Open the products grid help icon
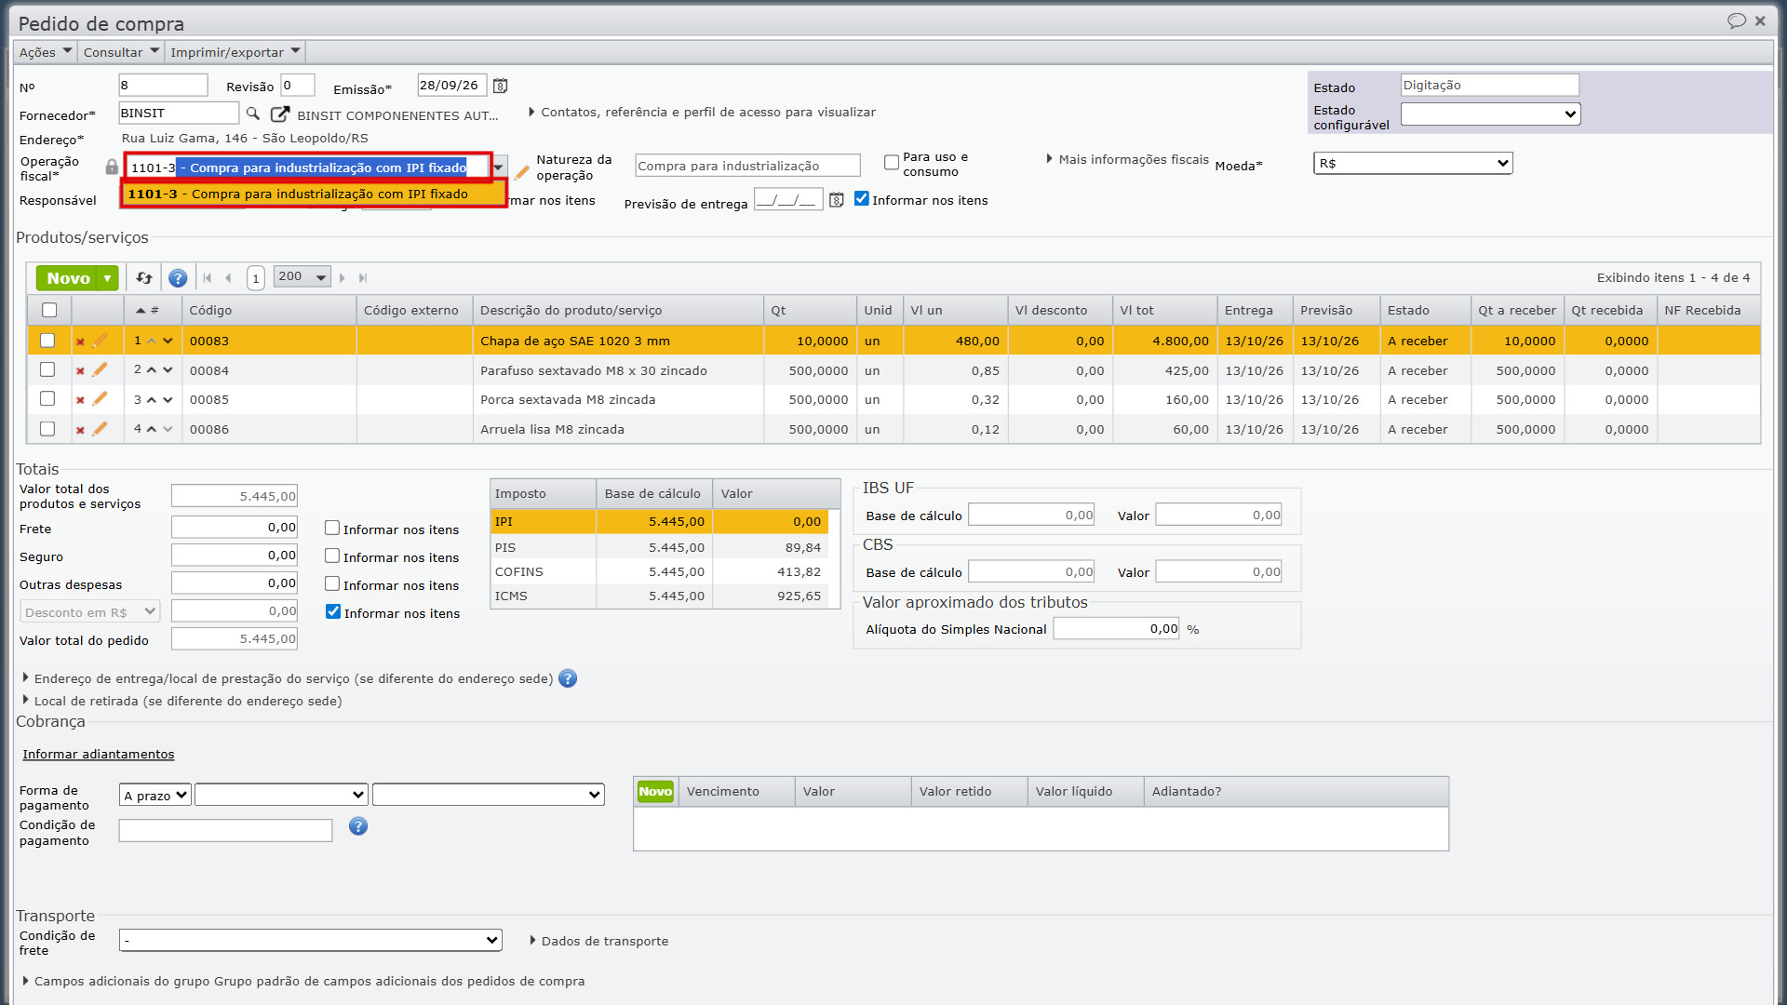Screen dimensions: 1787x1005 (x=178, y=277)
